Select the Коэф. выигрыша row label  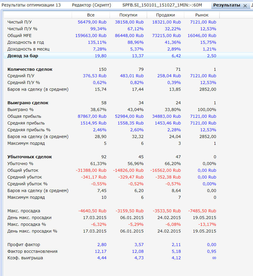pyautogui.click(x=25, y=258)
